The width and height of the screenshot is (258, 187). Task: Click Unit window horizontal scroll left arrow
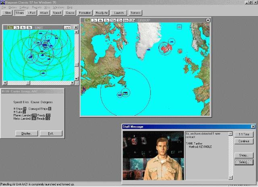click(x=5, y=83)
